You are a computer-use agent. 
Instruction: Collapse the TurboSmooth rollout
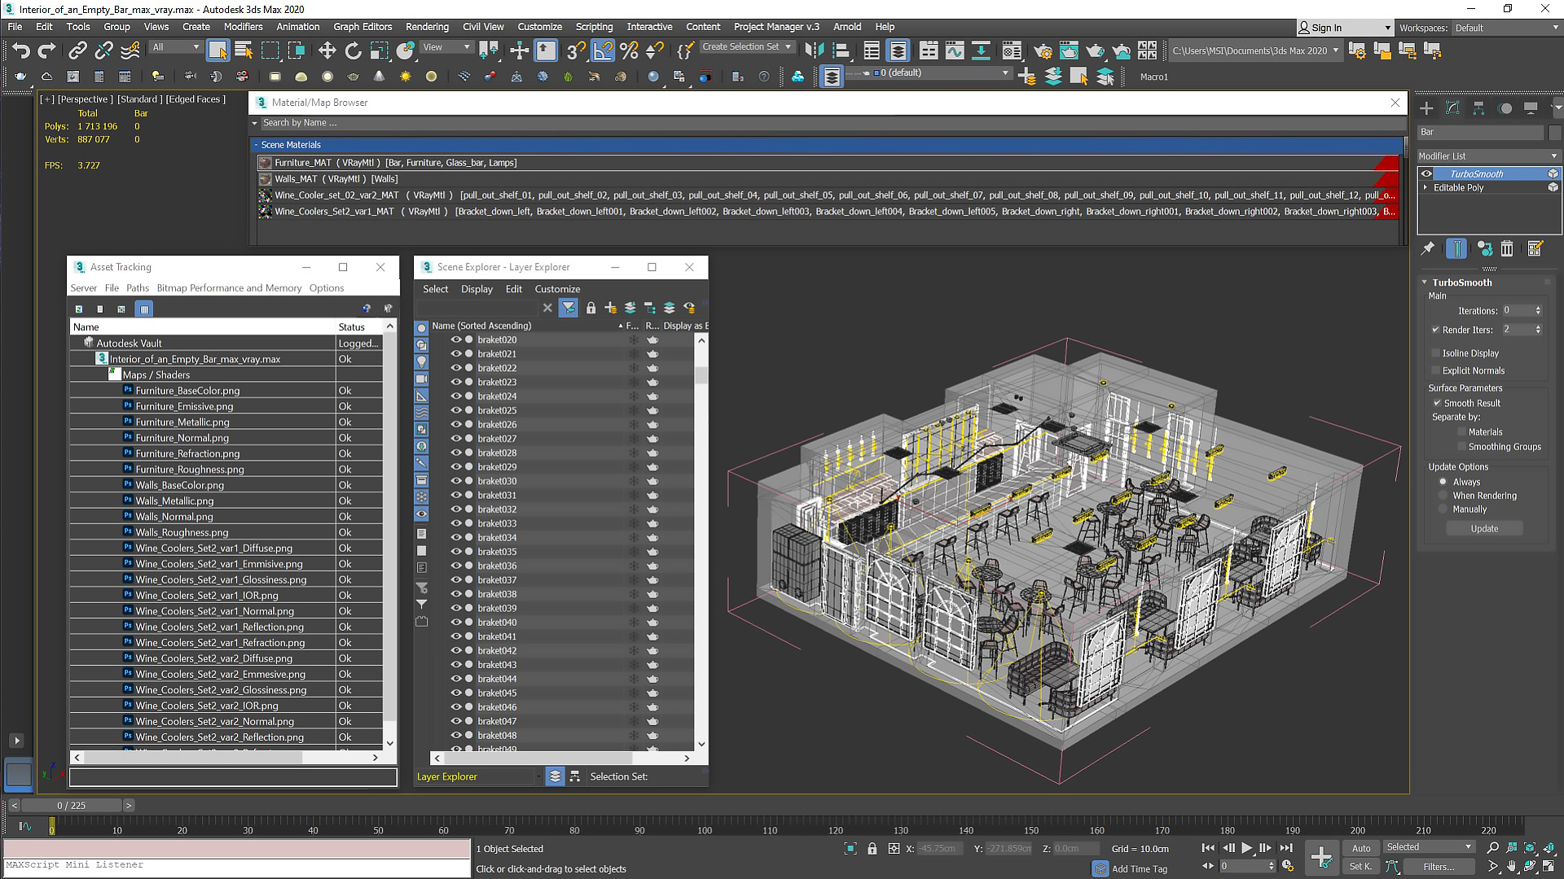(x=1424, y=282)
